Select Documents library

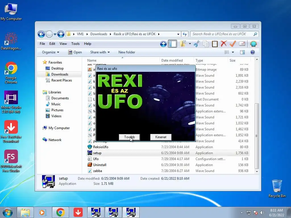point(60,98)
